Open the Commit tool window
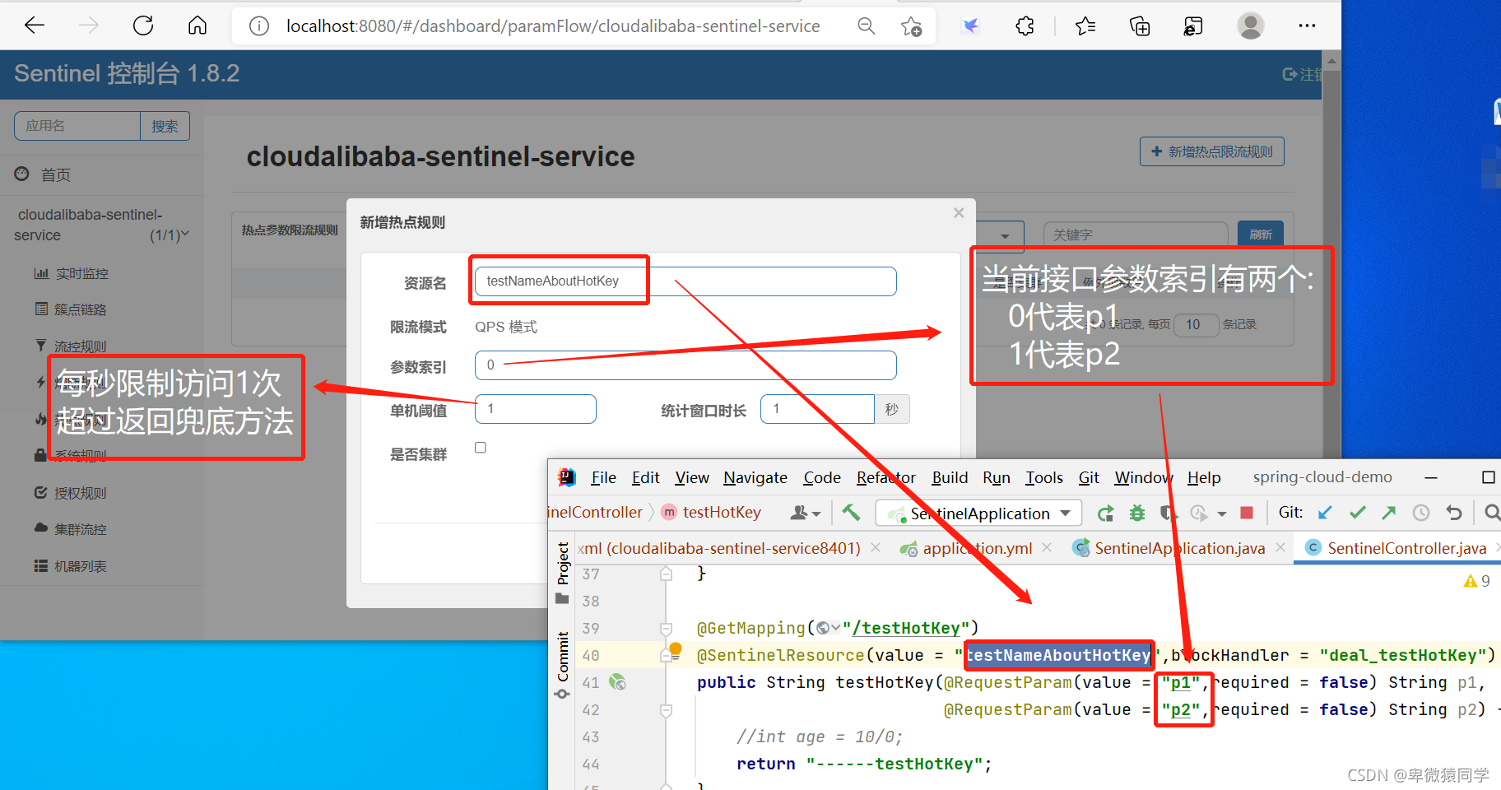This screenshot has width=1501, height=790. click(563, 665)
